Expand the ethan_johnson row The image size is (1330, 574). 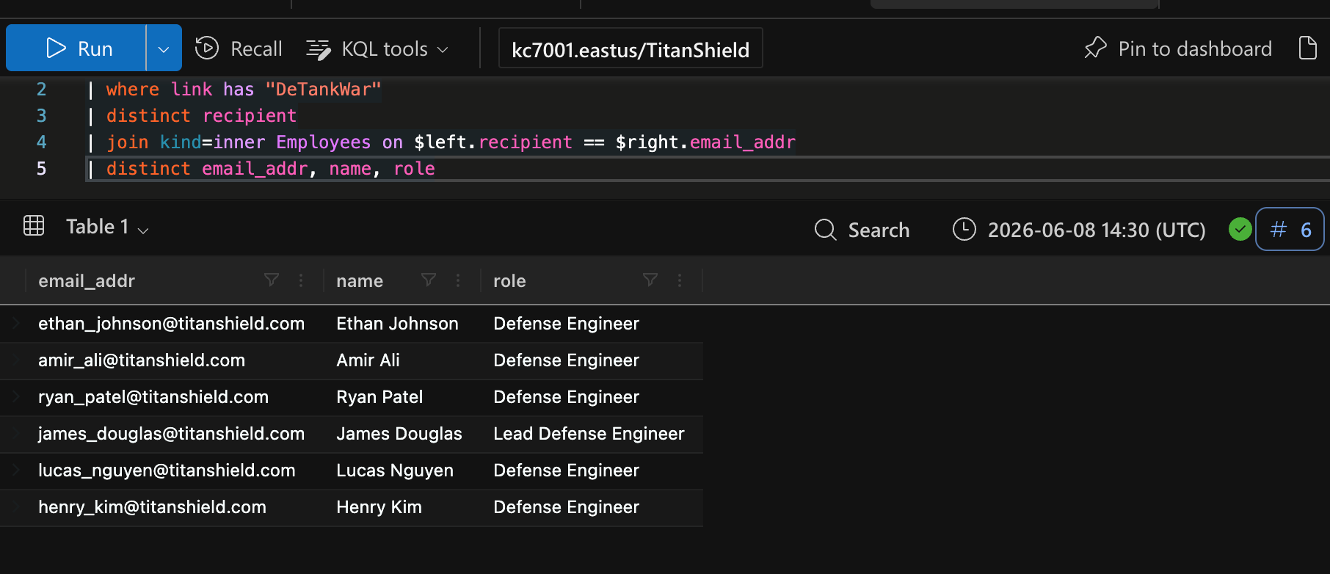(16, 323)
